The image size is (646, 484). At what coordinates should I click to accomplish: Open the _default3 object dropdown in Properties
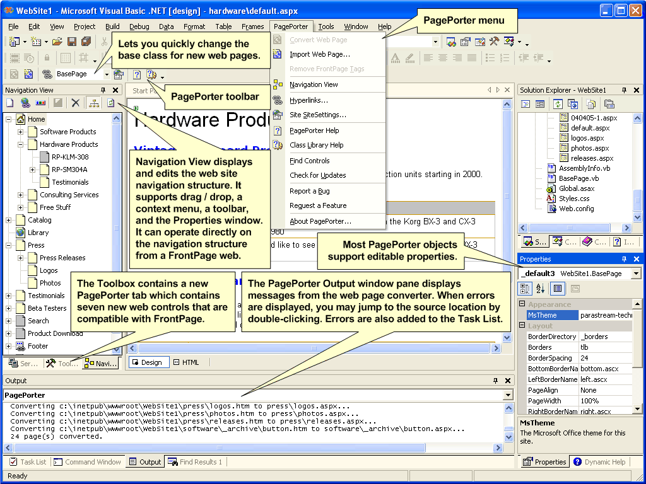click(x=637, y=274)
